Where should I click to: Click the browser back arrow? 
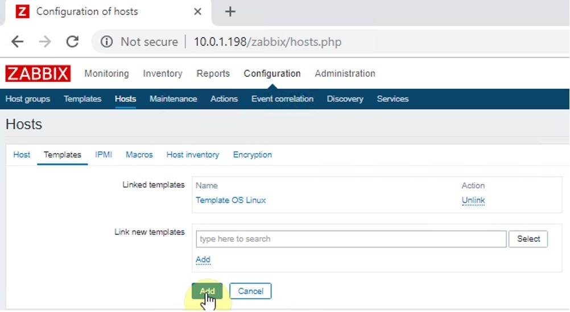18,42
